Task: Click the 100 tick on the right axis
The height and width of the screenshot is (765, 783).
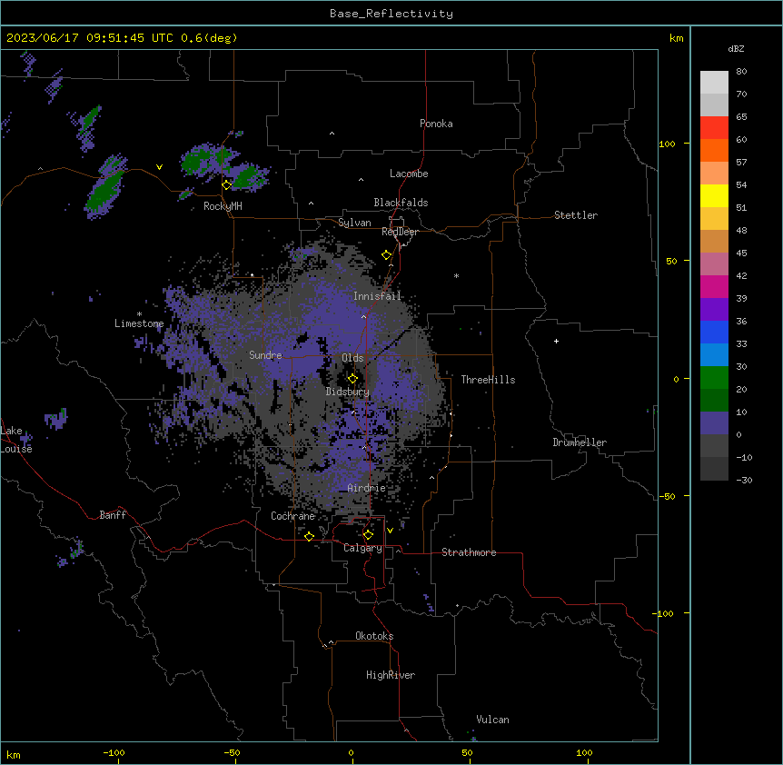Action: coord(667,144)
